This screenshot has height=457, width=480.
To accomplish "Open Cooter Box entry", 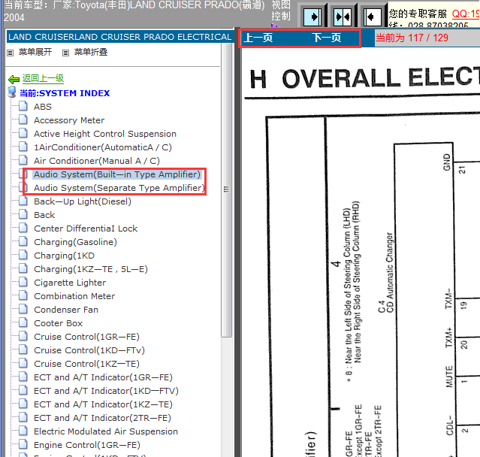I will [x=59, y=323].
